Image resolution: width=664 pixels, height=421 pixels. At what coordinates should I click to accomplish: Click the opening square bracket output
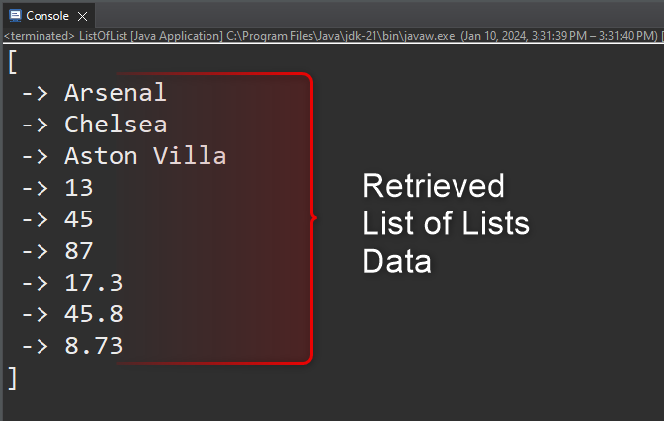pos(13,62)
